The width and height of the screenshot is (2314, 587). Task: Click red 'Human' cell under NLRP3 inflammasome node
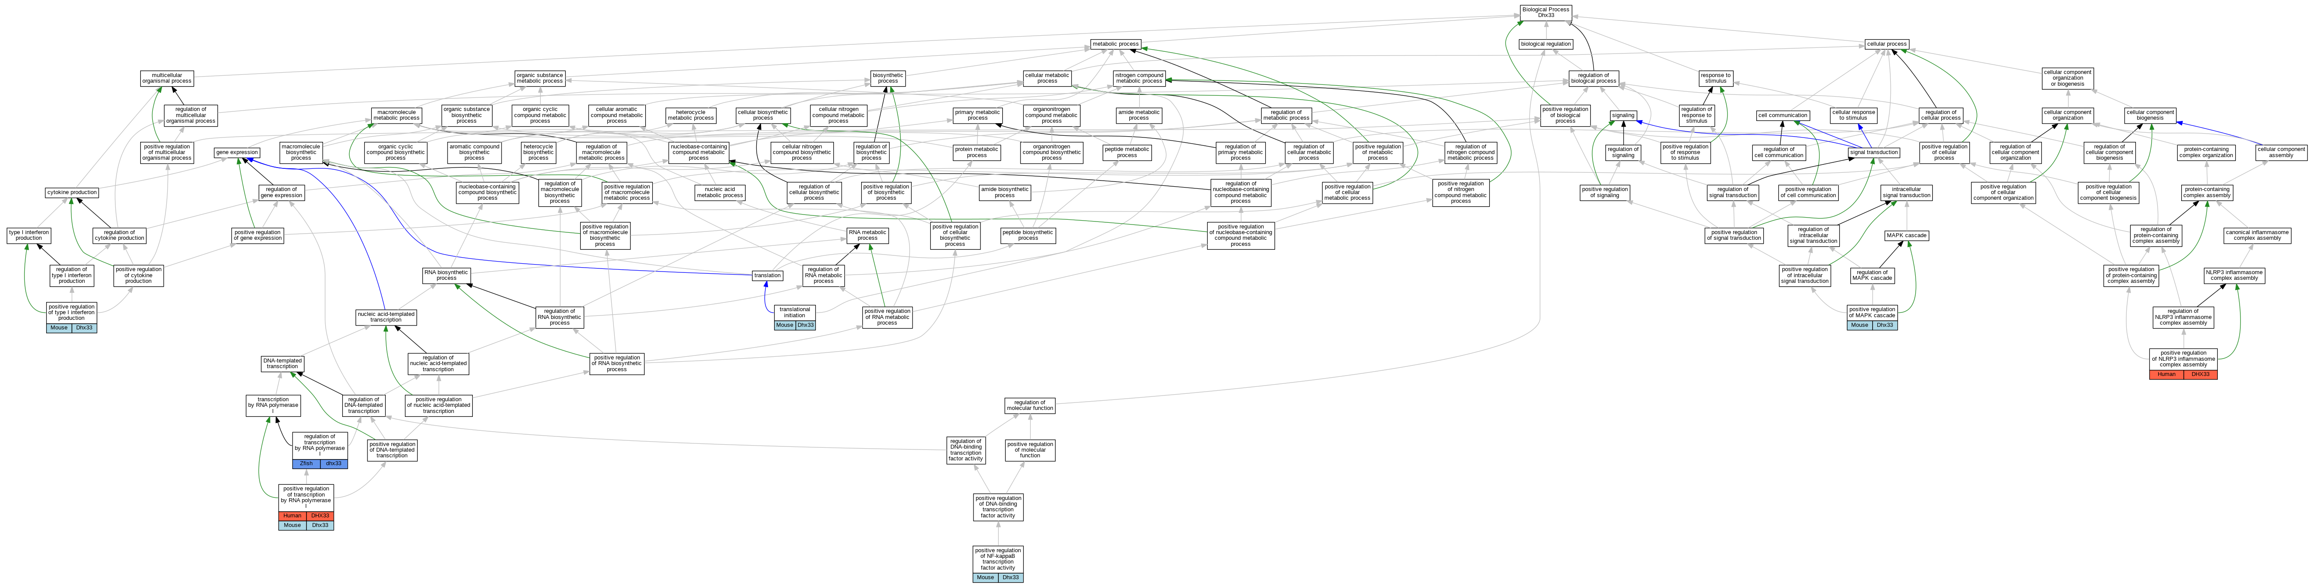[x=2167, y=374]
